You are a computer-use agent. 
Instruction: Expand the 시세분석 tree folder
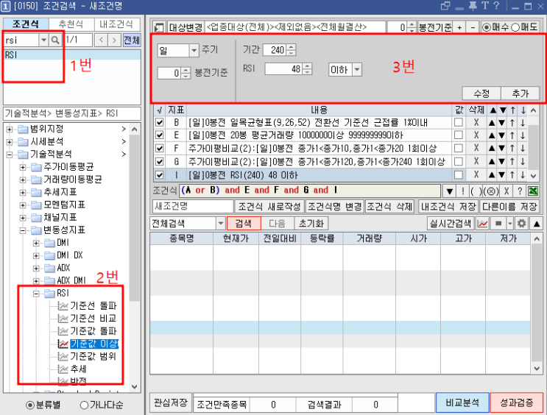click(x=10, y=141)
